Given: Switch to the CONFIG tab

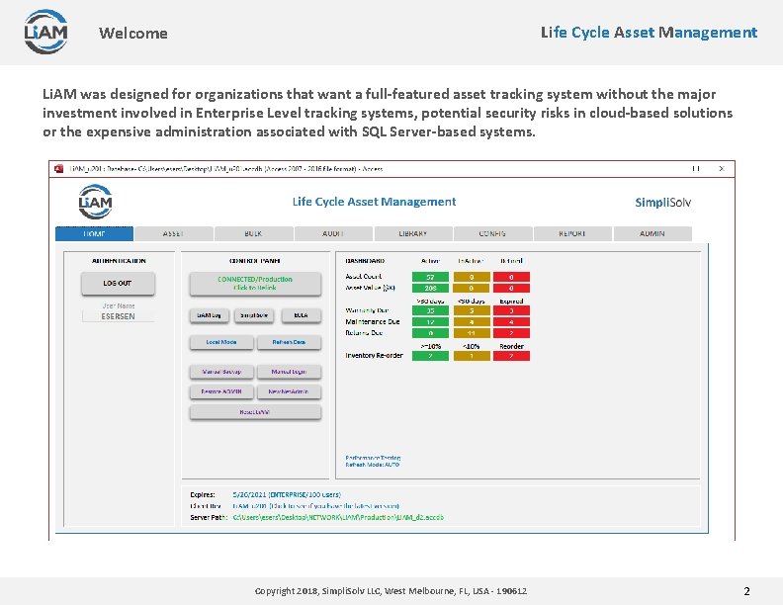Looking at the screenshot, I should tap(492, 233).
